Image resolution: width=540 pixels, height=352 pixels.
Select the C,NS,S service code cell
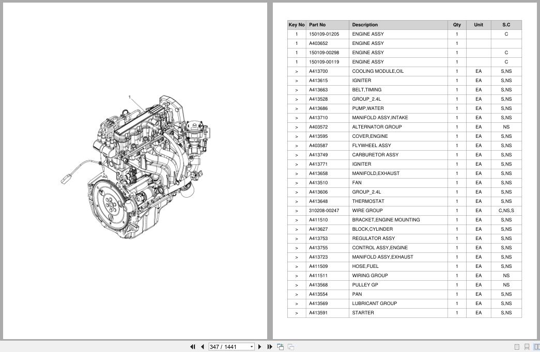click(x=506, y=211)
